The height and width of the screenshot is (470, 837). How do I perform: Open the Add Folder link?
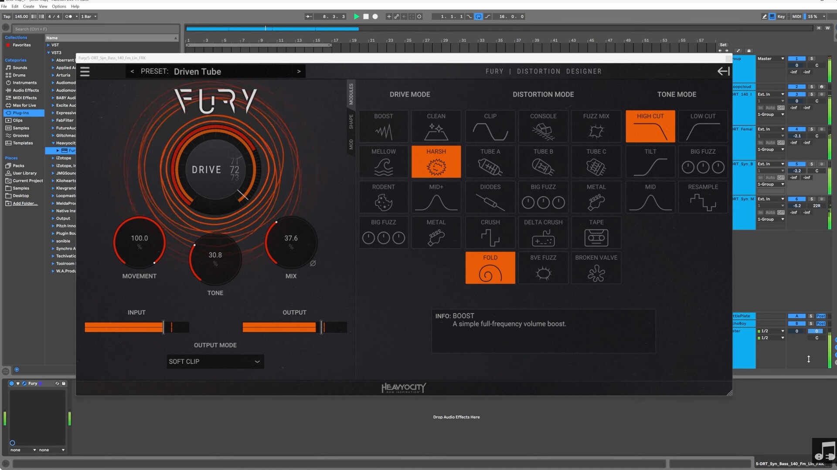pyautogui.click(x=25, y=203)
